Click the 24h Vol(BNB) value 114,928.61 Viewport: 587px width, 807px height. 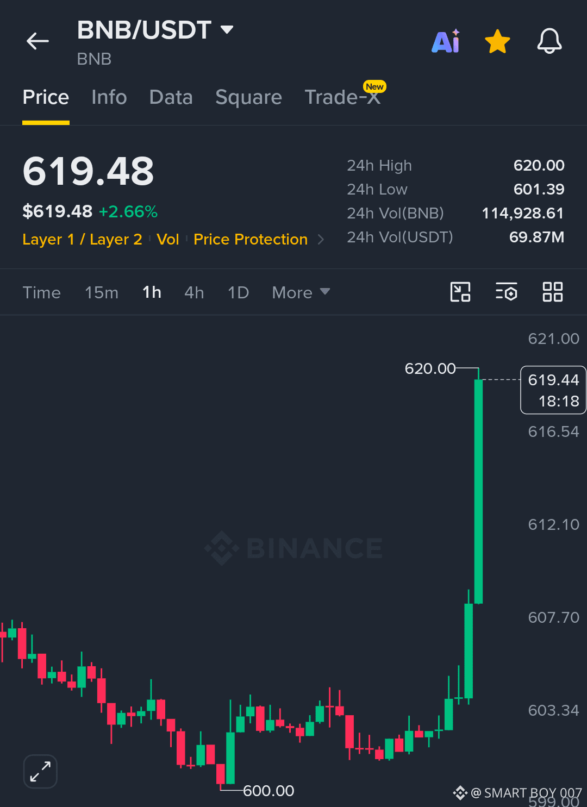pos(523,213)
